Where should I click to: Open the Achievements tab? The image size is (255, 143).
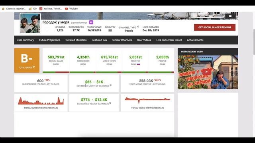(x=195, y=40)
